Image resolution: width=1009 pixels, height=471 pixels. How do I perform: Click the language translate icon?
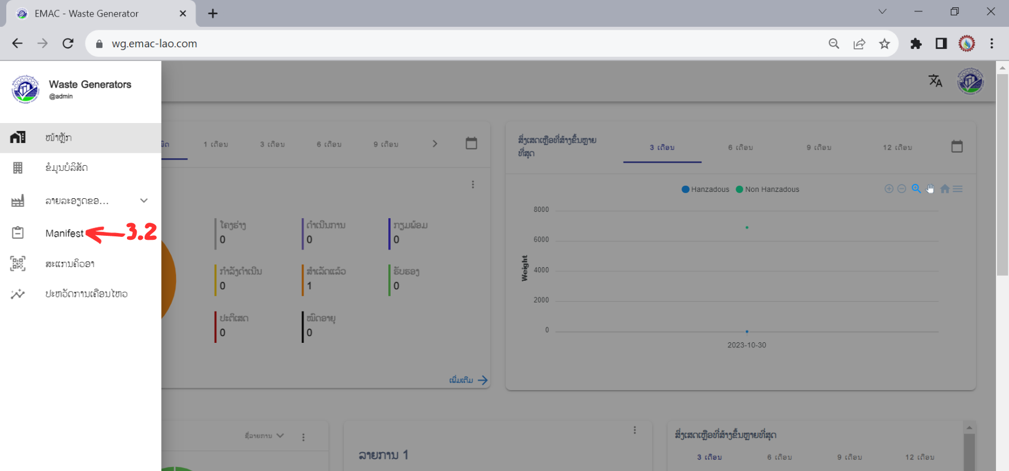click(935, 81)
